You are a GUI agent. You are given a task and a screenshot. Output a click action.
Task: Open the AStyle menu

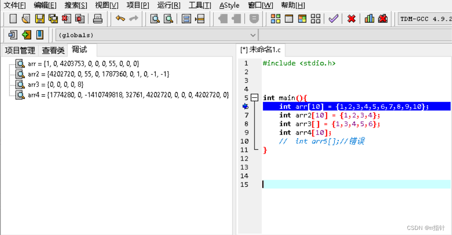tap(229, 5)
